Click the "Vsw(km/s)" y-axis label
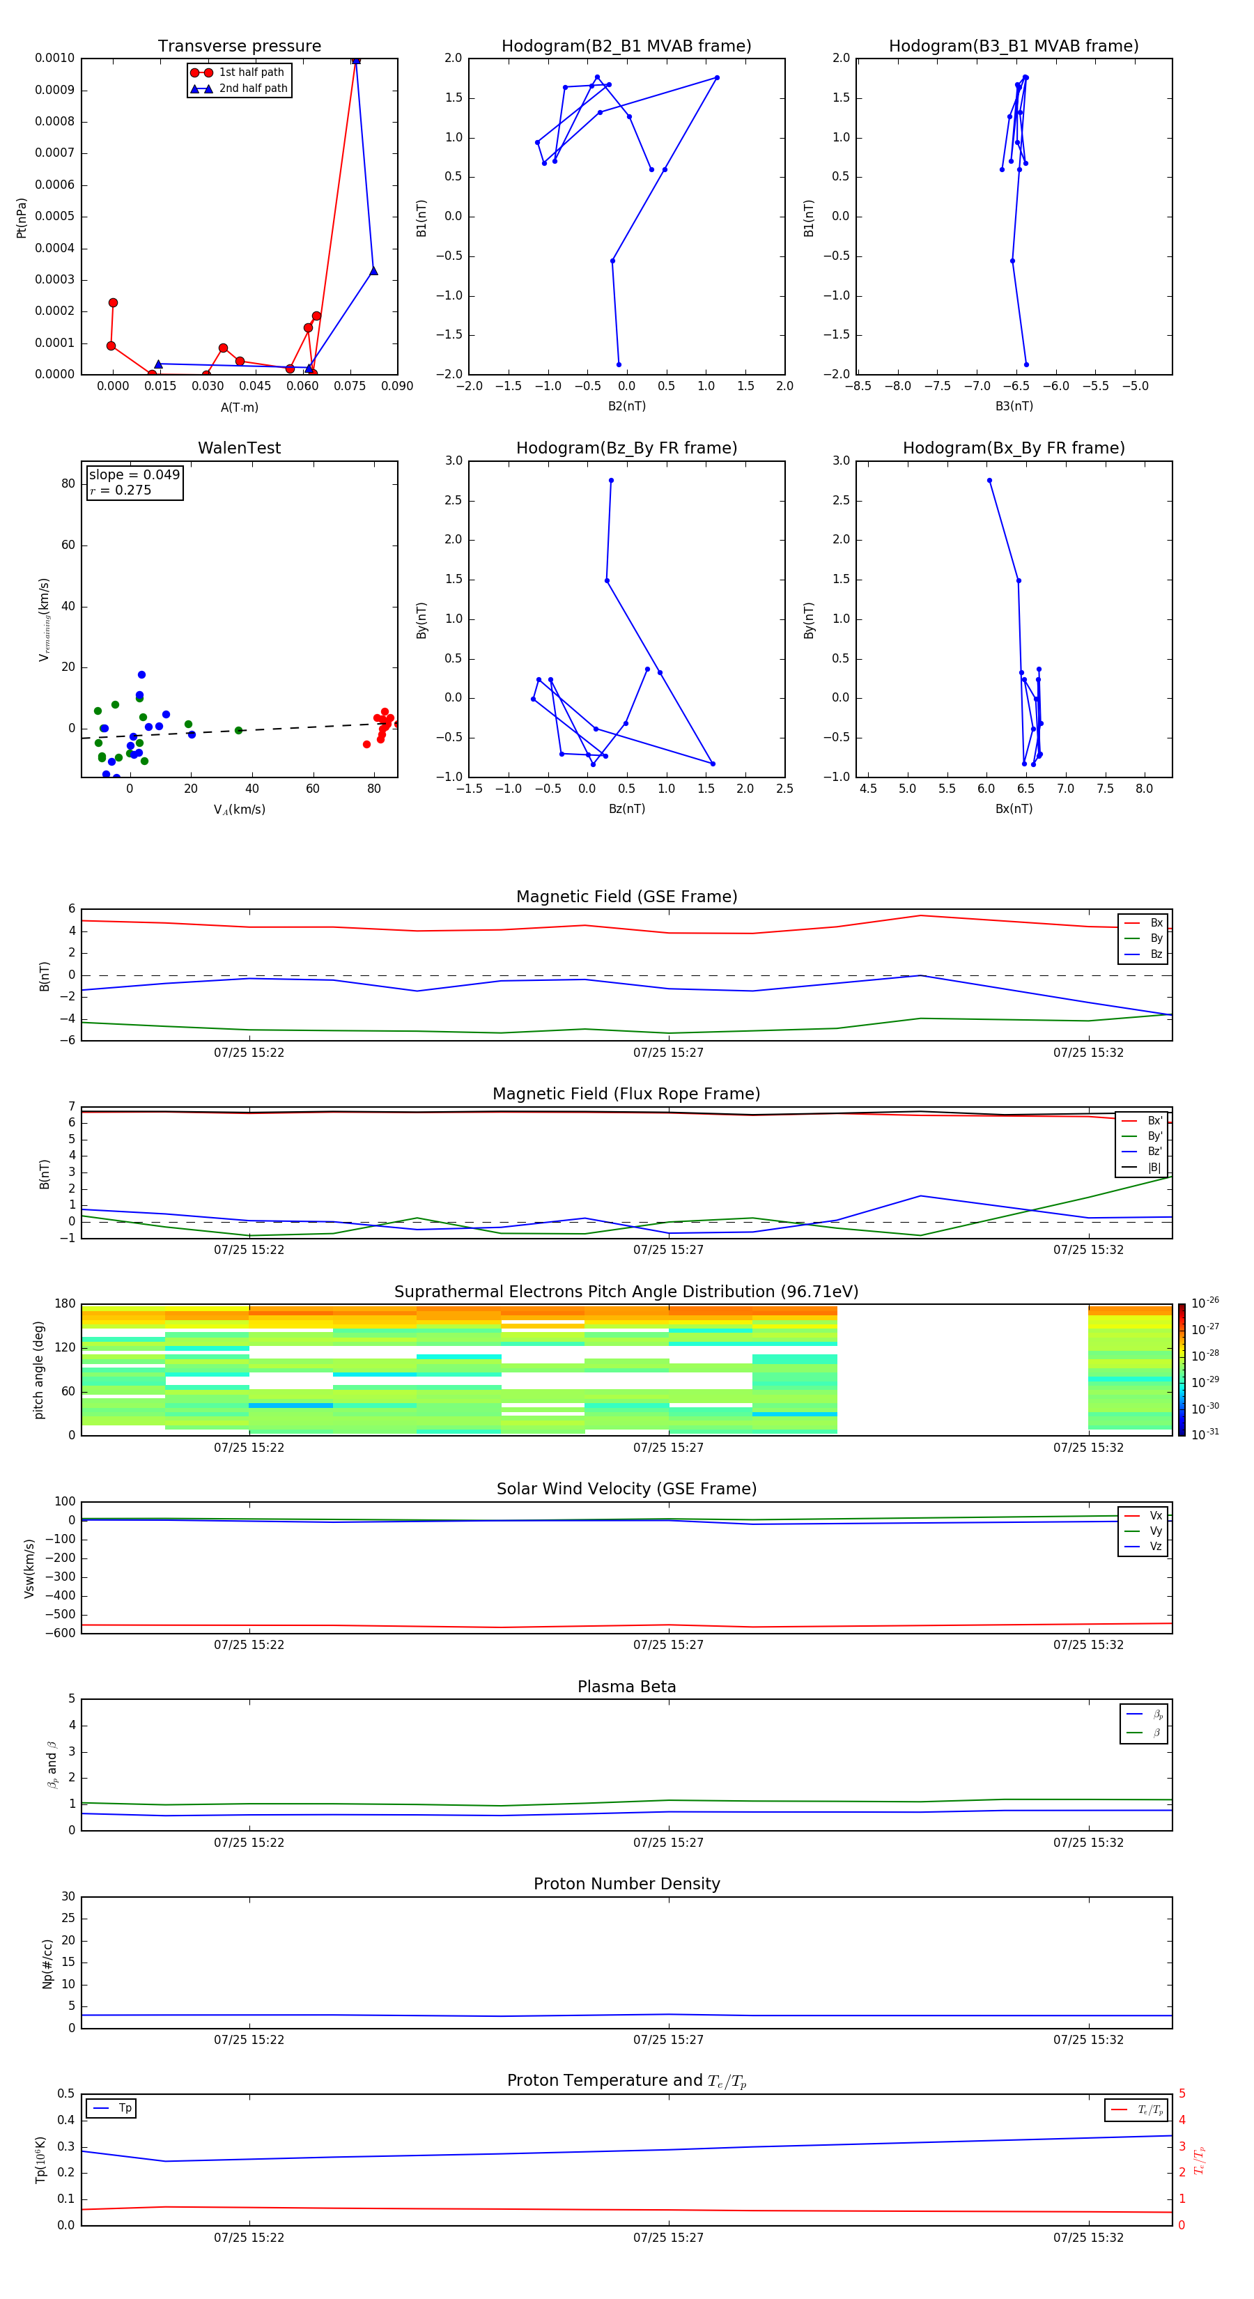 pos(29,1568)
